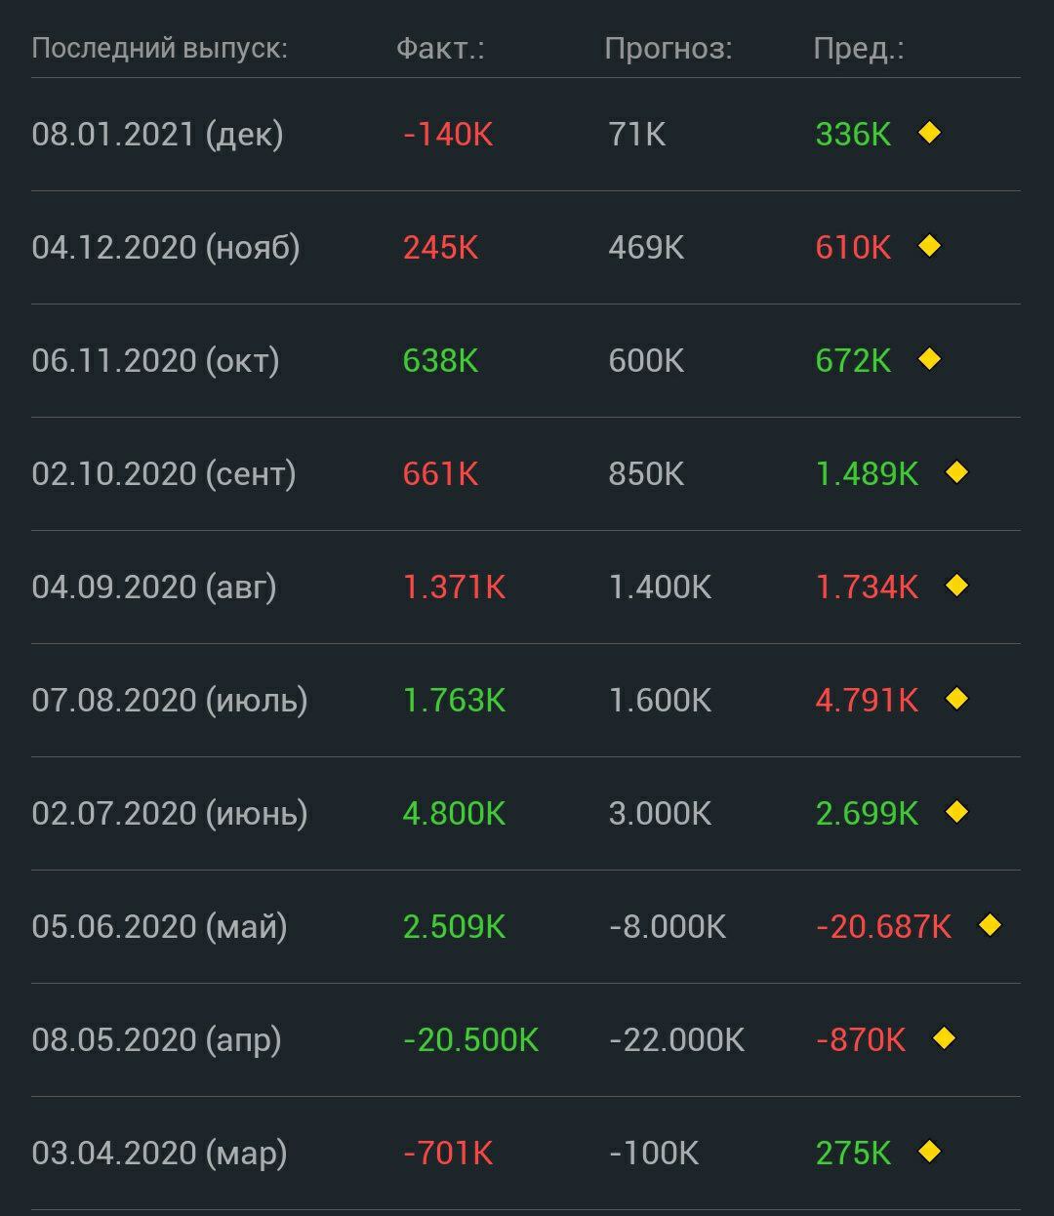This screenshot has width=1054, height=1216.
Task: Click the previous value 610K
Action: point(854,248)
